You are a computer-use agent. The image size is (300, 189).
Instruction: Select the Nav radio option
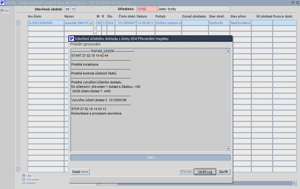click(2, 10)
